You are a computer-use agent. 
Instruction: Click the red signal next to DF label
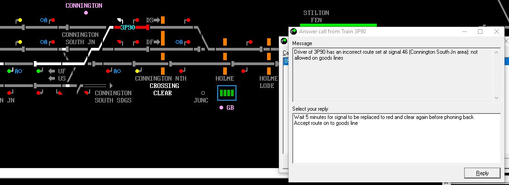click(x=138, y=42)
